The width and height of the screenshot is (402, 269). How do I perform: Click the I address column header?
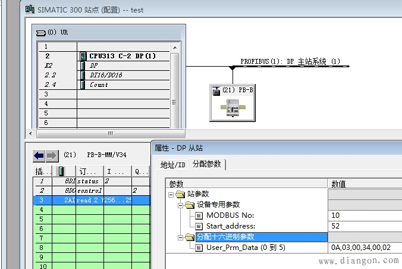pos(118,171)
